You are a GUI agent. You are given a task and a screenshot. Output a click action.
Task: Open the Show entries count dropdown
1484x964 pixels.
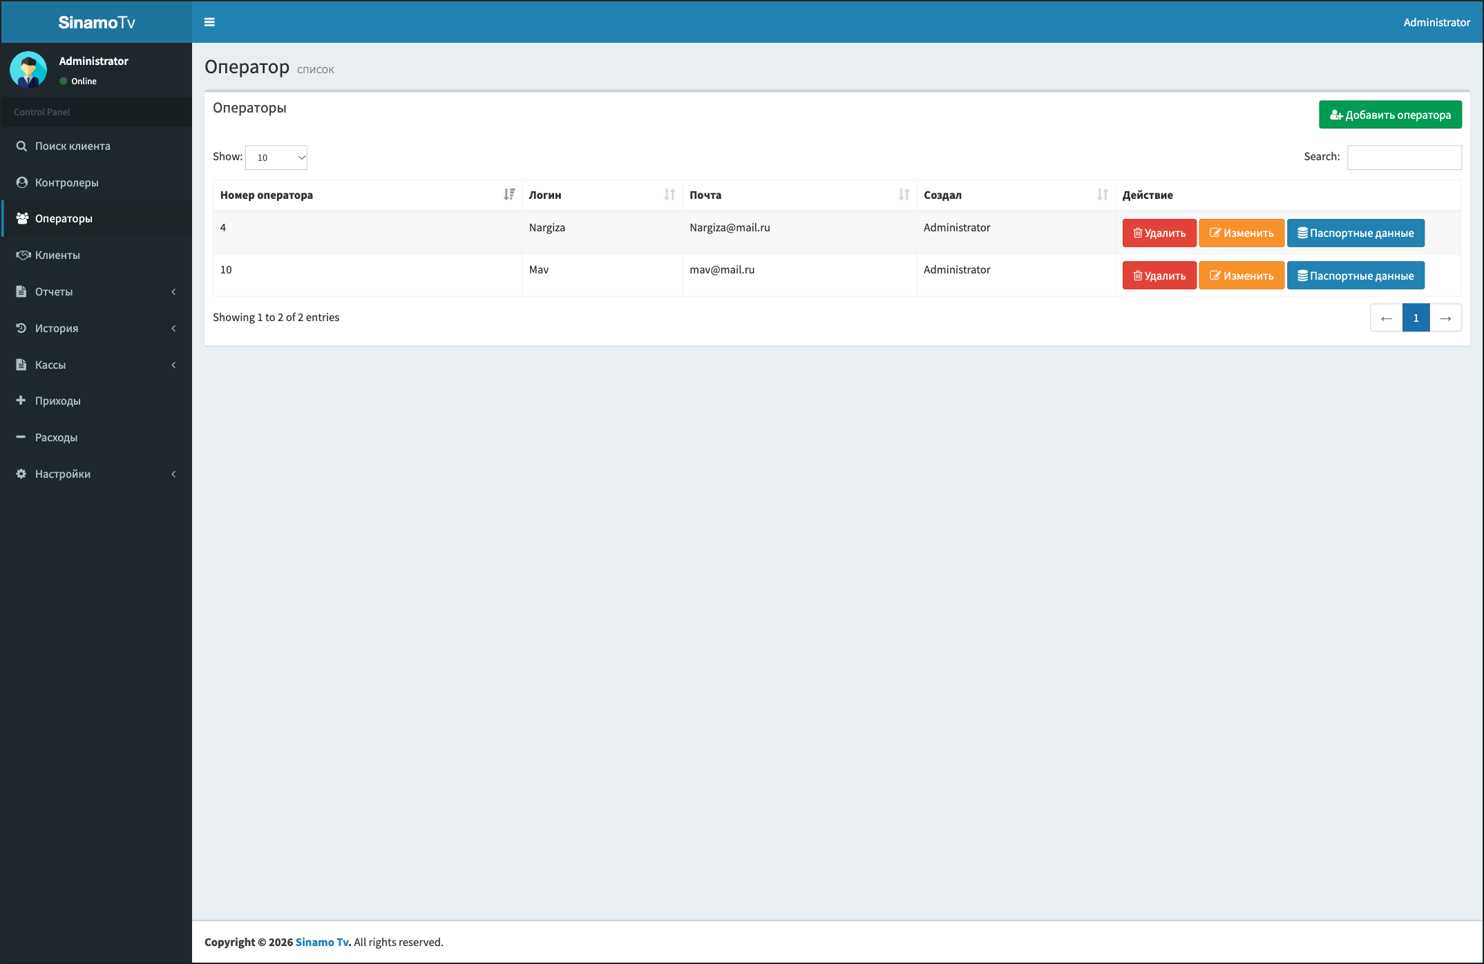pos(276,157)
